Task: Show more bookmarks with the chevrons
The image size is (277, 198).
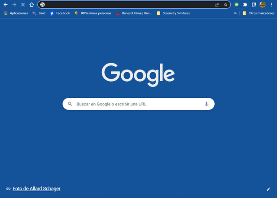Action: coord(235,13)
